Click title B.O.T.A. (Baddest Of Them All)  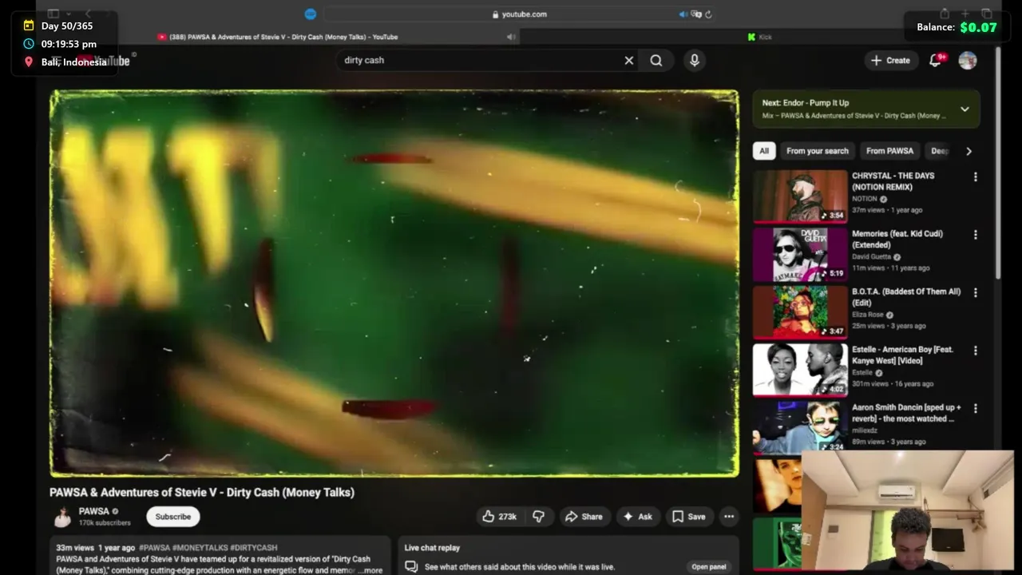pos(906,297)
